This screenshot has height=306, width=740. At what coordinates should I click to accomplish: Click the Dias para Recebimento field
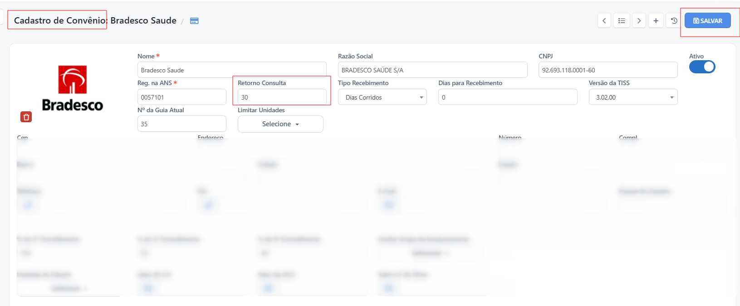click(x=508, y=97)
